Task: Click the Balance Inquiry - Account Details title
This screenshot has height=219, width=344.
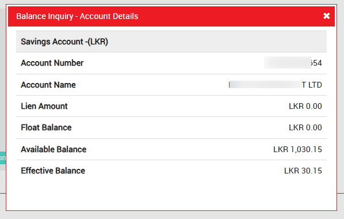Action: pos(77,16)
